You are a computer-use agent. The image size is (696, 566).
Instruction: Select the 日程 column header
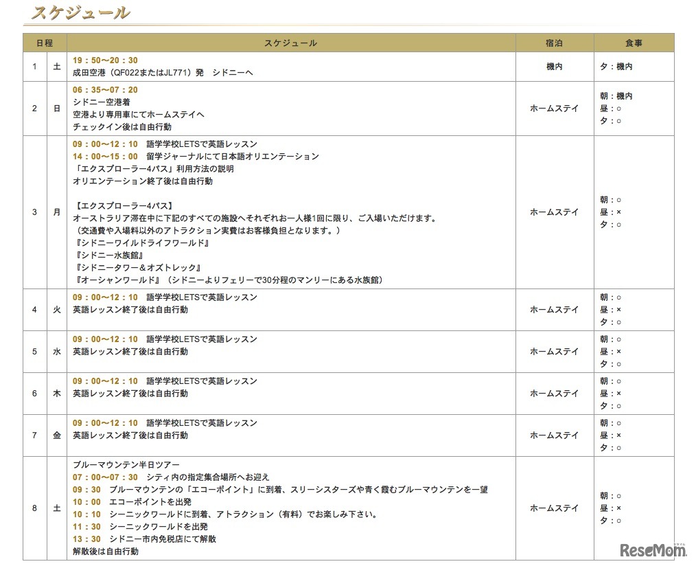[x=45, y=43]
